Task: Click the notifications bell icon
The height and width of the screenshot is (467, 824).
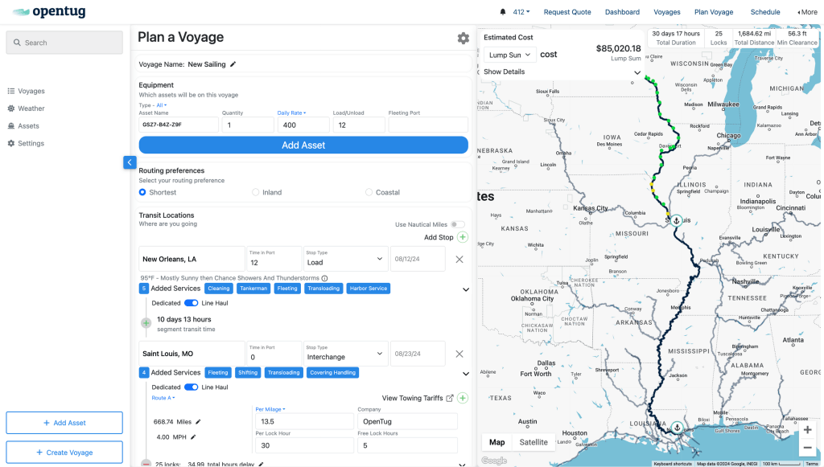Action: (503, 12)
